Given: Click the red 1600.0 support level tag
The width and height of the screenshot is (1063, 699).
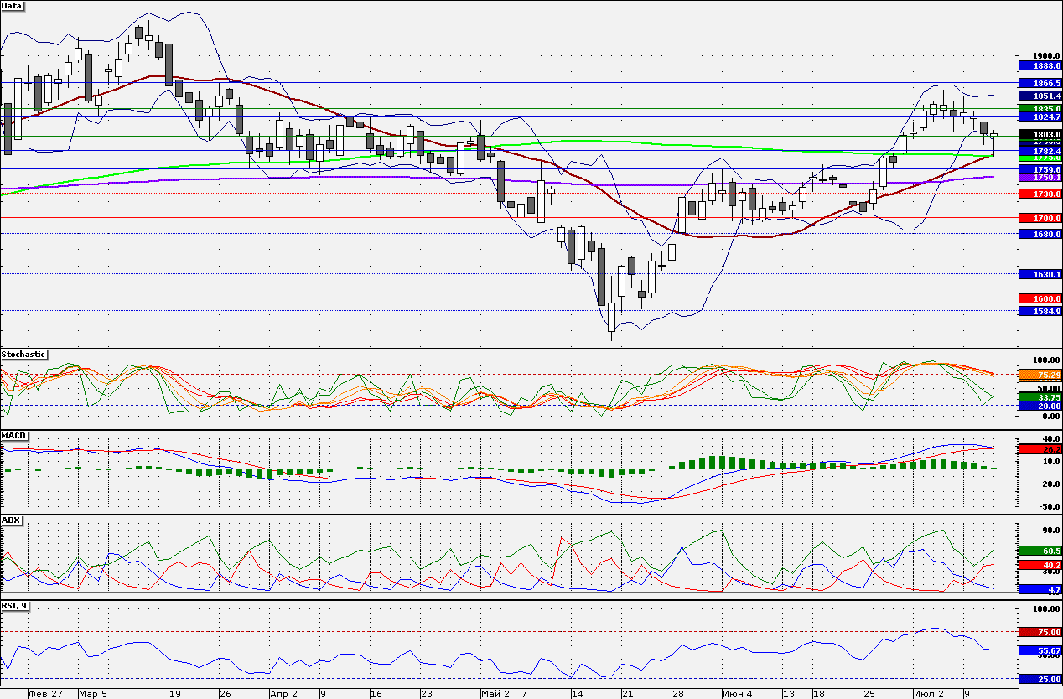Looking at the screenshot, I should (x=1040, y=298).
